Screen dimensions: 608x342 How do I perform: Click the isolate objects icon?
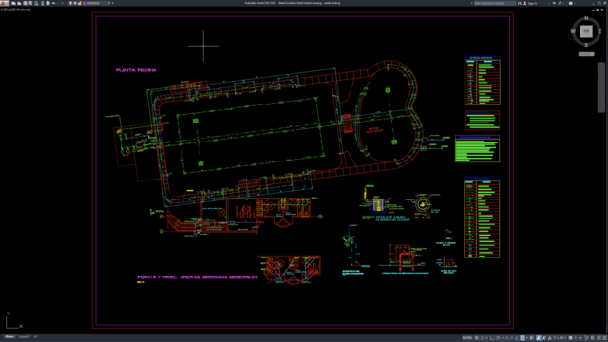(x=586, y=338)
